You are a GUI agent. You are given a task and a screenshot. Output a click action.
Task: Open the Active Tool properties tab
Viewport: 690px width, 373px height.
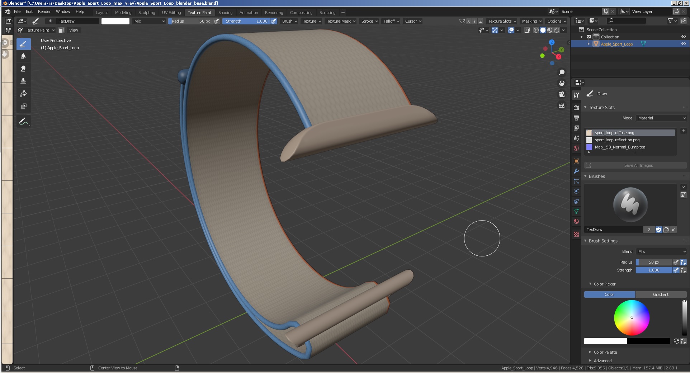point(576,95)
